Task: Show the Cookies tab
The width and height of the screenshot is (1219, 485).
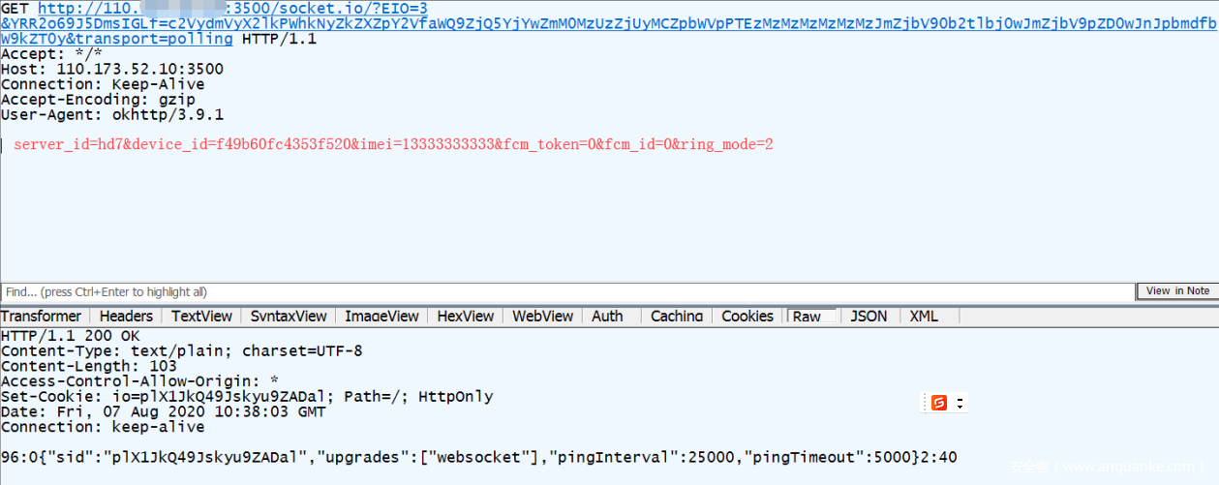Action: 747,317
